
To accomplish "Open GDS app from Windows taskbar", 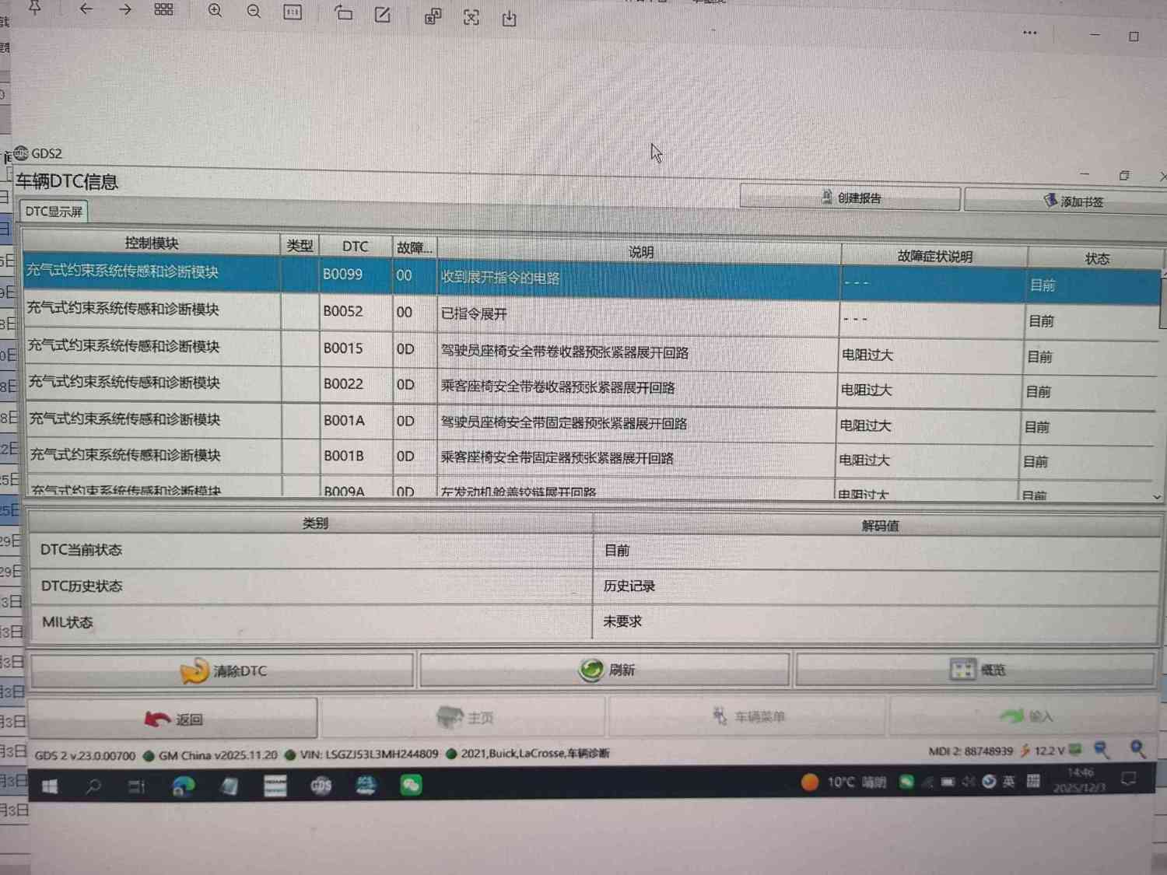I will 321,786.
